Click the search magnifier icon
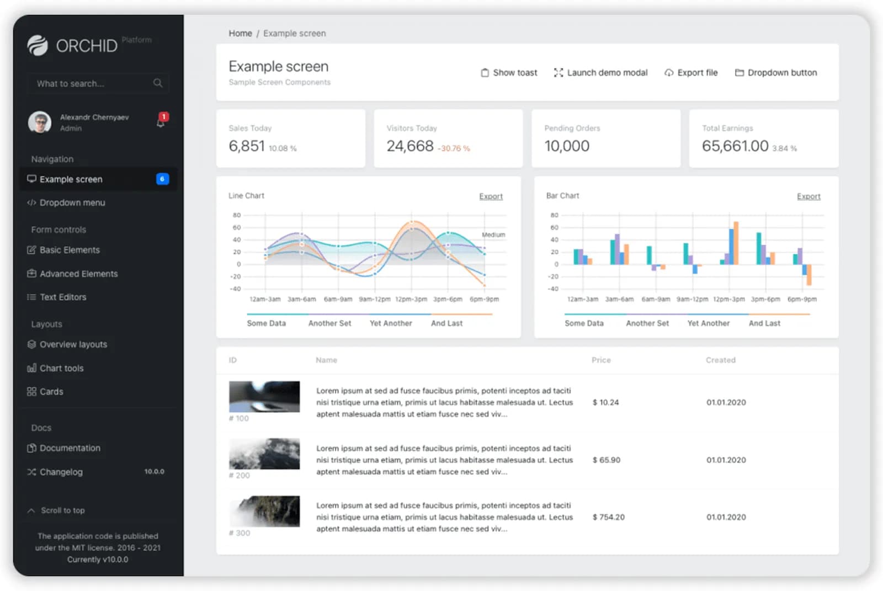Viewport: 883px width, 591px height. pyautogui.click(x=158, y=83)
